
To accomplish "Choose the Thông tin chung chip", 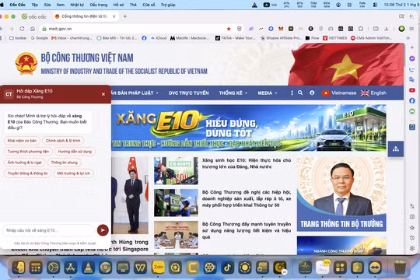I will [65, 163].
